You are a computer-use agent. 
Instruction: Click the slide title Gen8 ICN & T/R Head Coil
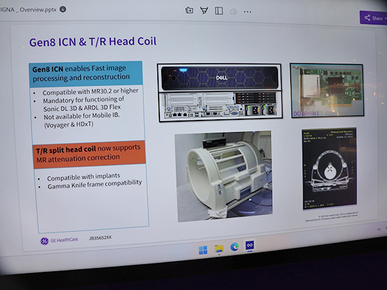click(93, 42)
